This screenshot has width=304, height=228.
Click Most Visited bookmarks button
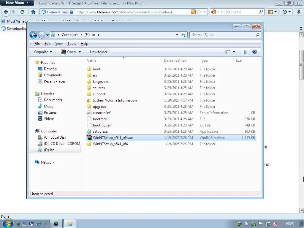pyautogui.click(x=14, y=21)
